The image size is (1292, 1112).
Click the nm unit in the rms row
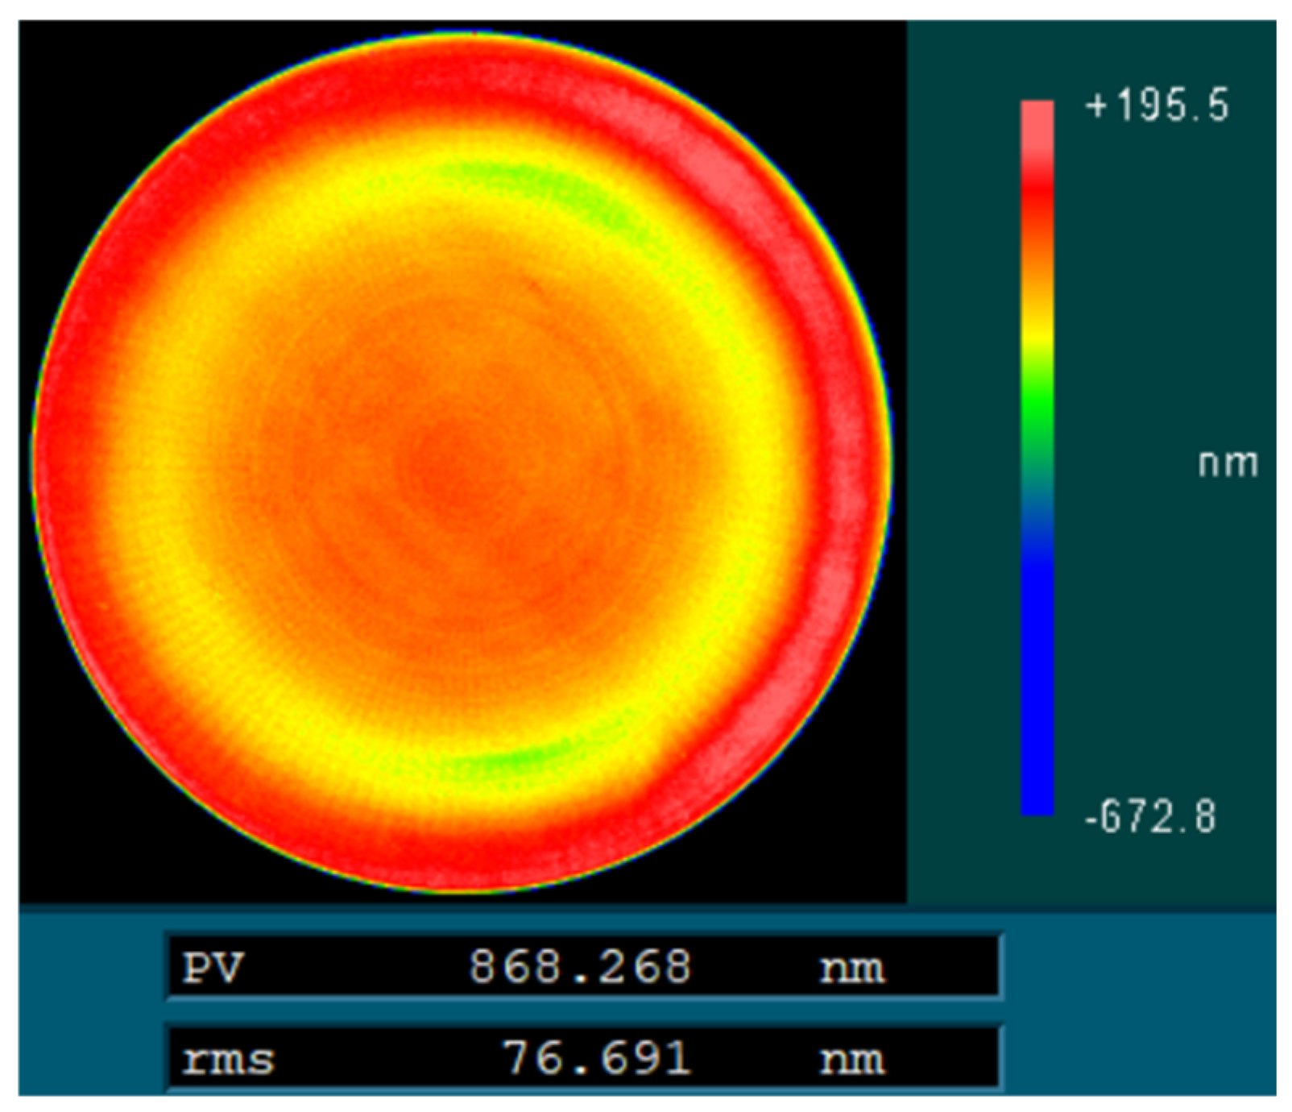852,1060
